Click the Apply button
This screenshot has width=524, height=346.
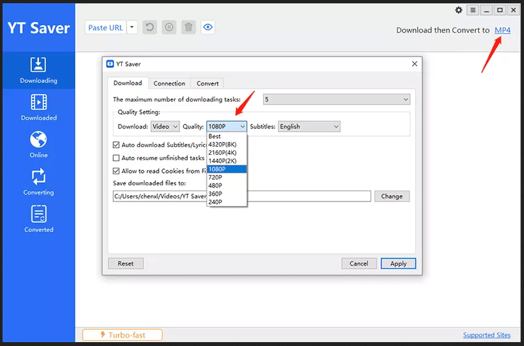pos(398,264)
